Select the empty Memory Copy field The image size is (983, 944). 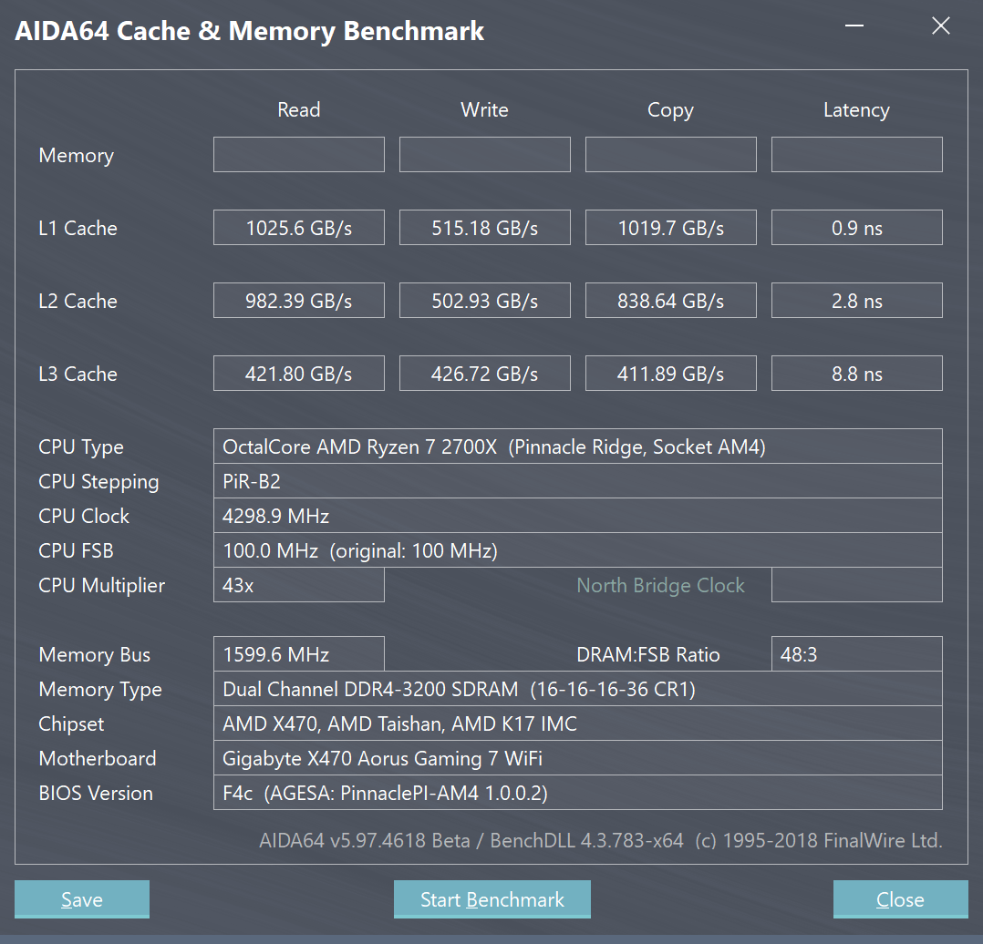point(671,155)
